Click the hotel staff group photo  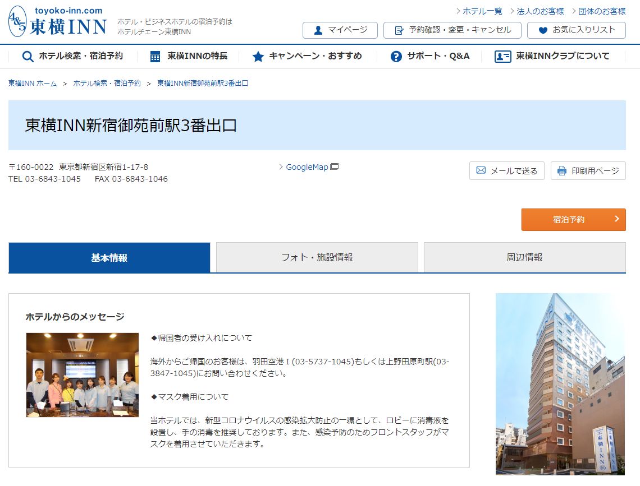tap(83, 375)
